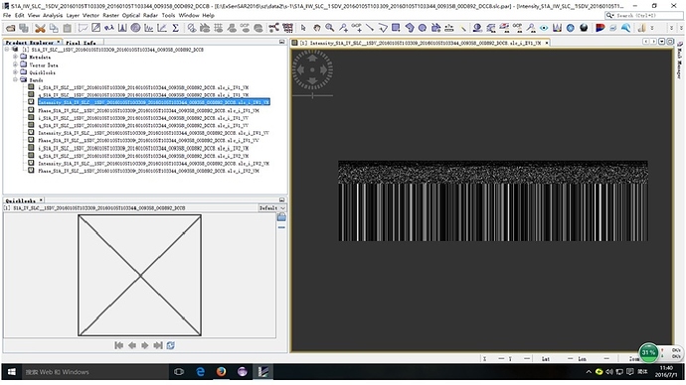Open Firefox from the taskbar

(x=221, y=372)
